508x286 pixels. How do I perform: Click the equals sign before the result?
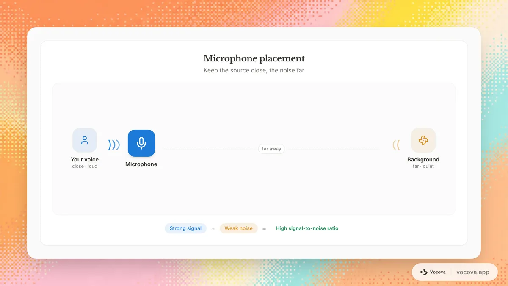(x=264, y=229)
